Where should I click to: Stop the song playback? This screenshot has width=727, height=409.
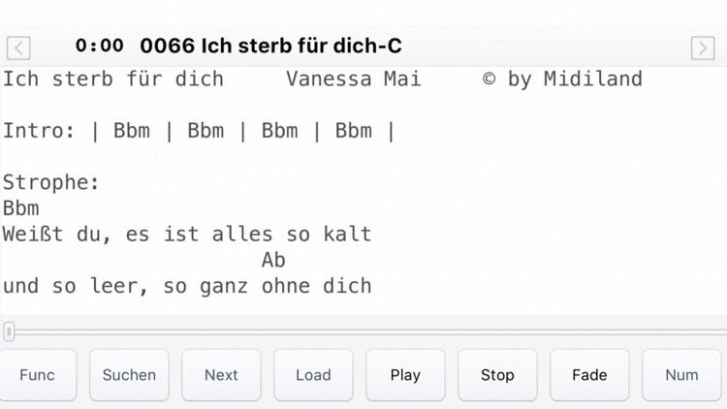click(497, 375)
